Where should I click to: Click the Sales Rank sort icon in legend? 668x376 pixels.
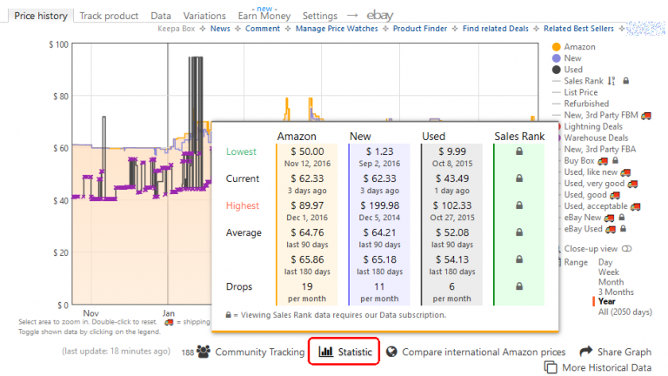pyautogui.click(x=611, y=81)
